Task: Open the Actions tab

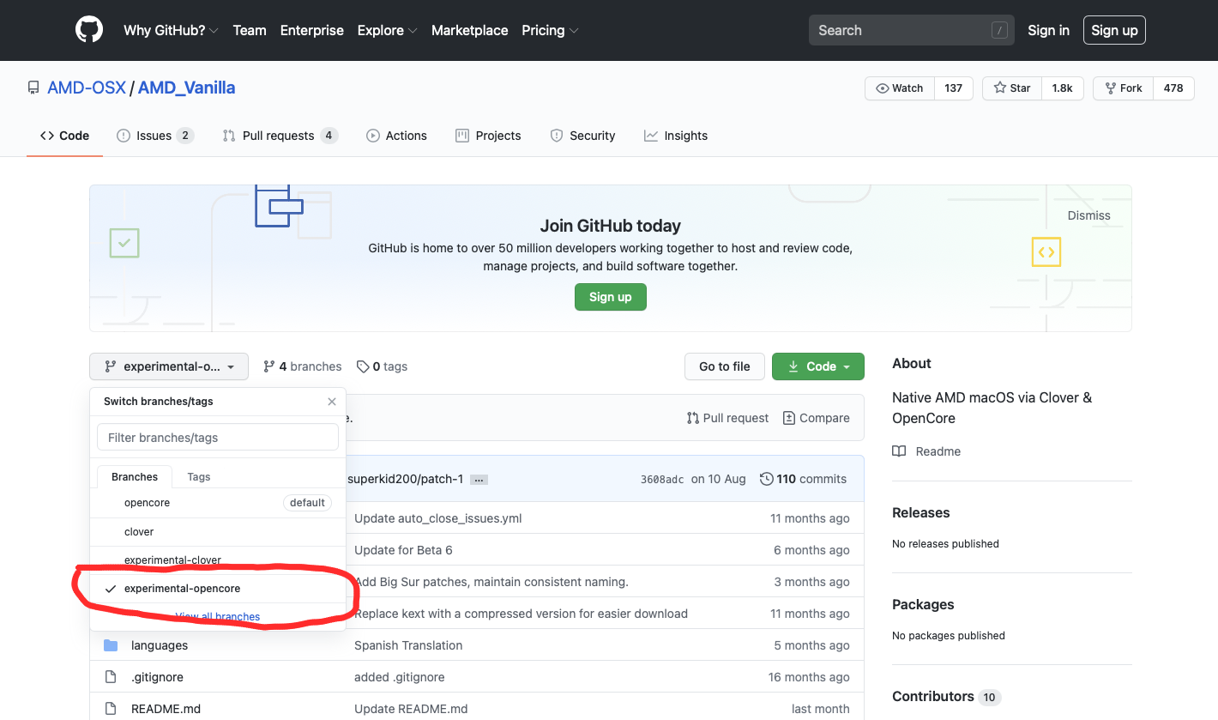Action: (396, 136)
